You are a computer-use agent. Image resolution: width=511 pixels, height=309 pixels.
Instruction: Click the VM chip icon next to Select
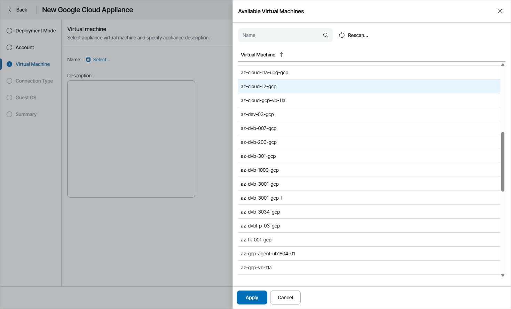tap(88, 60)
